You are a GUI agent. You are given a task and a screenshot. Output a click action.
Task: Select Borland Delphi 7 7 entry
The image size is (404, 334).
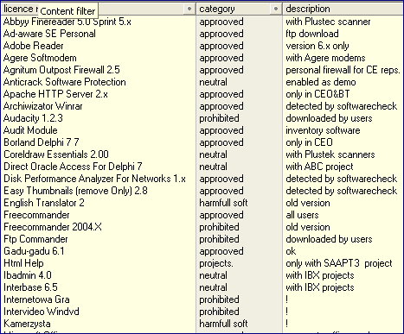(x=41, y=142)
